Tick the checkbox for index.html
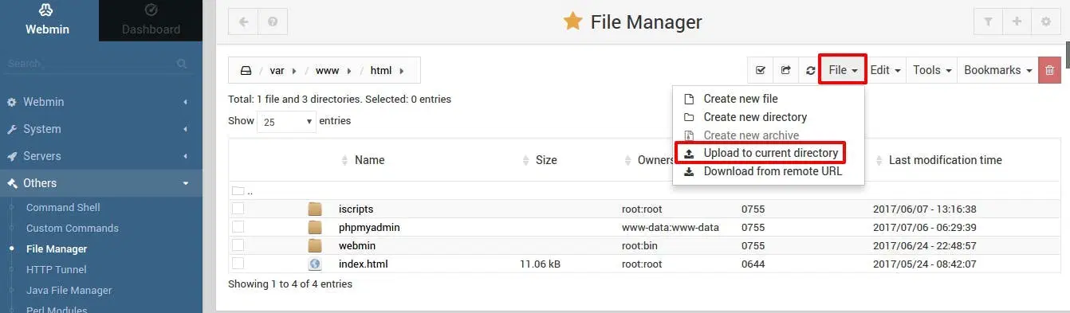Screen dimensions: 1070x313 click(238, 264)
